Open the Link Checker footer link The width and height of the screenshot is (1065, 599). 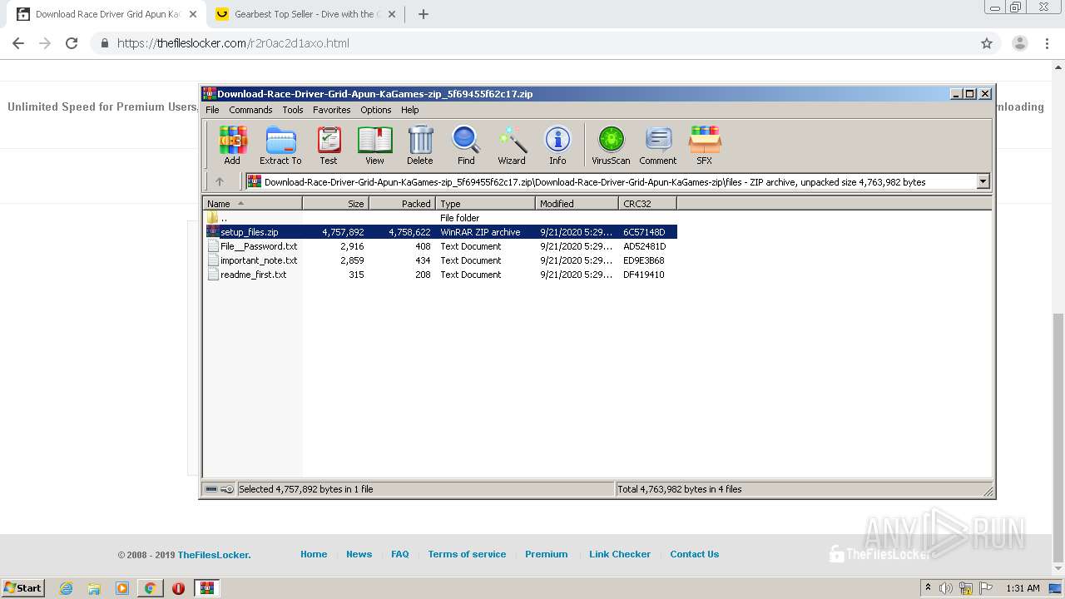click(x=620, y=554)
